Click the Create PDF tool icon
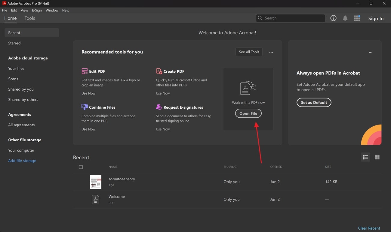The width and height of the screenshot is (391, 232). click(159, 71)
